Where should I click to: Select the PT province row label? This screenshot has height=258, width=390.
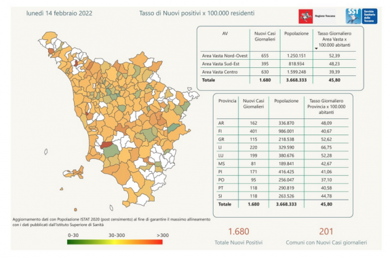click(220, 188)
